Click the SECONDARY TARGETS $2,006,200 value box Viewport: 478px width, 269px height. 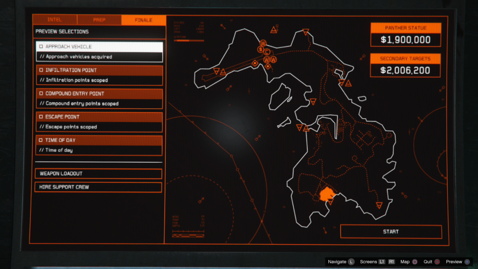[405, 70]
